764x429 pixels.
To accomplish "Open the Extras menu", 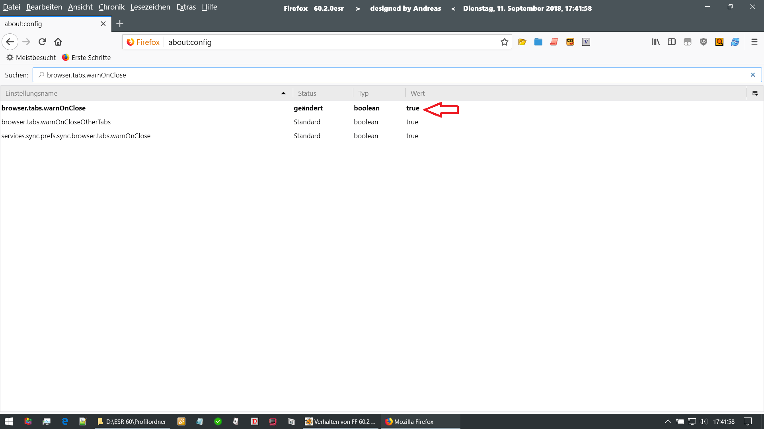I will tap(186, 7).
